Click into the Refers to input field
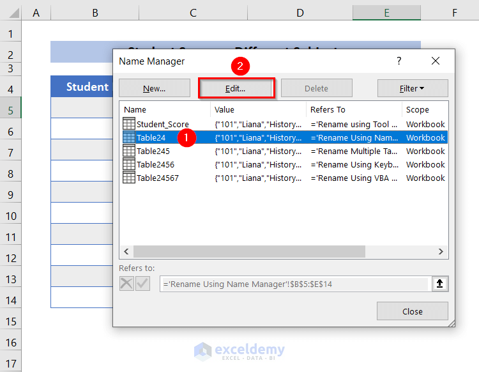 tap(295, 284)
